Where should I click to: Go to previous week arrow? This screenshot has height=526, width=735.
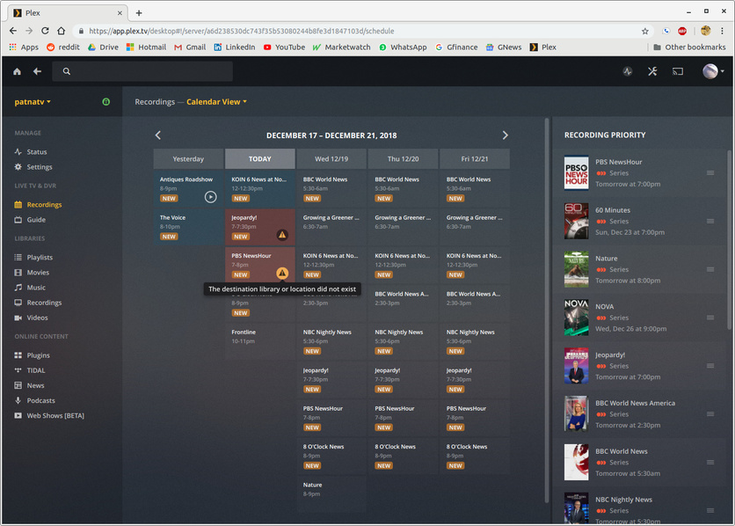(158, 135)
